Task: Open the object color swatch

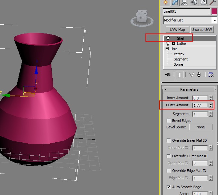Action: 214,11
